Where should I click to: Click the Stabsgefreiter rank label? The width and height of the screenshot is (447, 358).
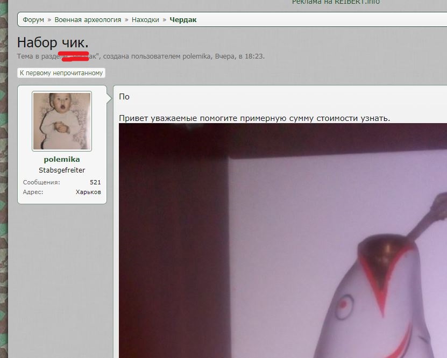click(x=62, y=170)
